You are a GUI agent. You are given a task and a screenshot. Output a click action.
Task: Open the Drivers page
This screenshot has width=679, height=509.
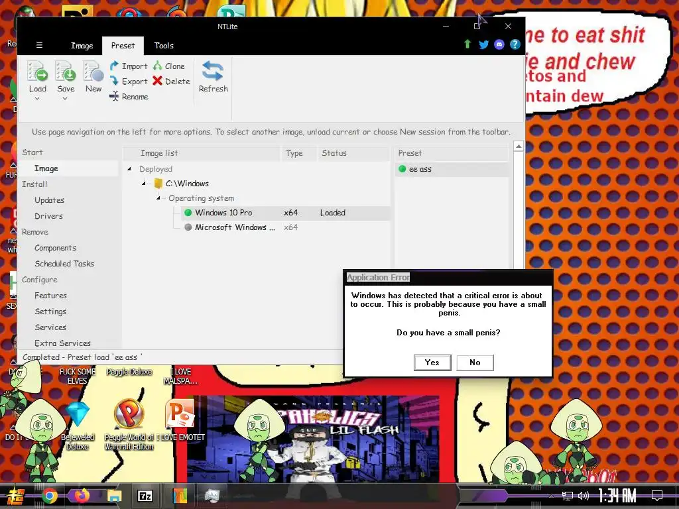click(48, 216)
